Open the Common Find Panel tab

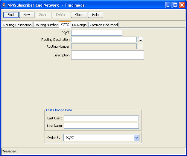tap(104, 25)
